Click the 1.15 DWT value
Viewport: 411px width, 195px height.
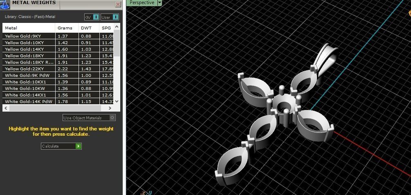pos(86,102)
